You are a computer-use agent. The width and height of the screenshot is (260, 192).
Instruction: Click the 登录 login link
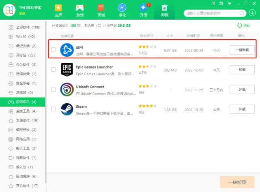[22, 14]
